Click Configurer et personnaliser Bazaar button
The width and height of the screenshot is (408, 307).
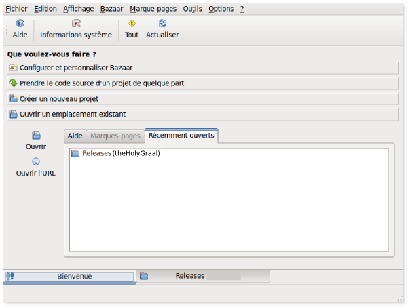pos(203,68)
